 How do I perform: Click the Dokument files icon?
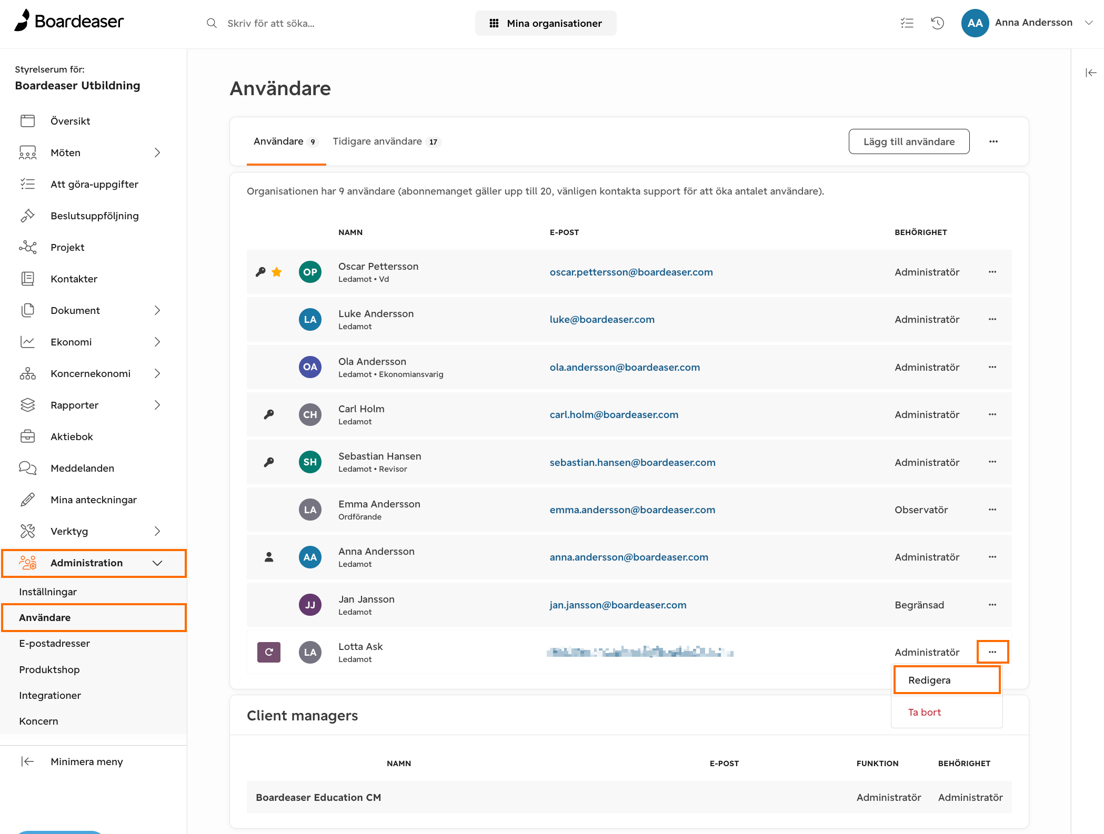27,310
